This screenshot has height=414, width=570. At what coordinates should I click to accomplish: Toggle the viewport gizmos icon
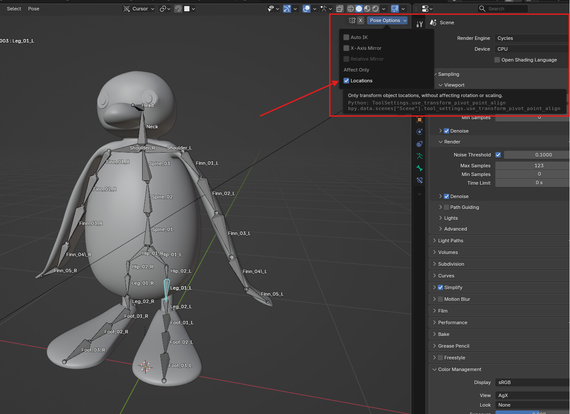(x=287, y=9)
